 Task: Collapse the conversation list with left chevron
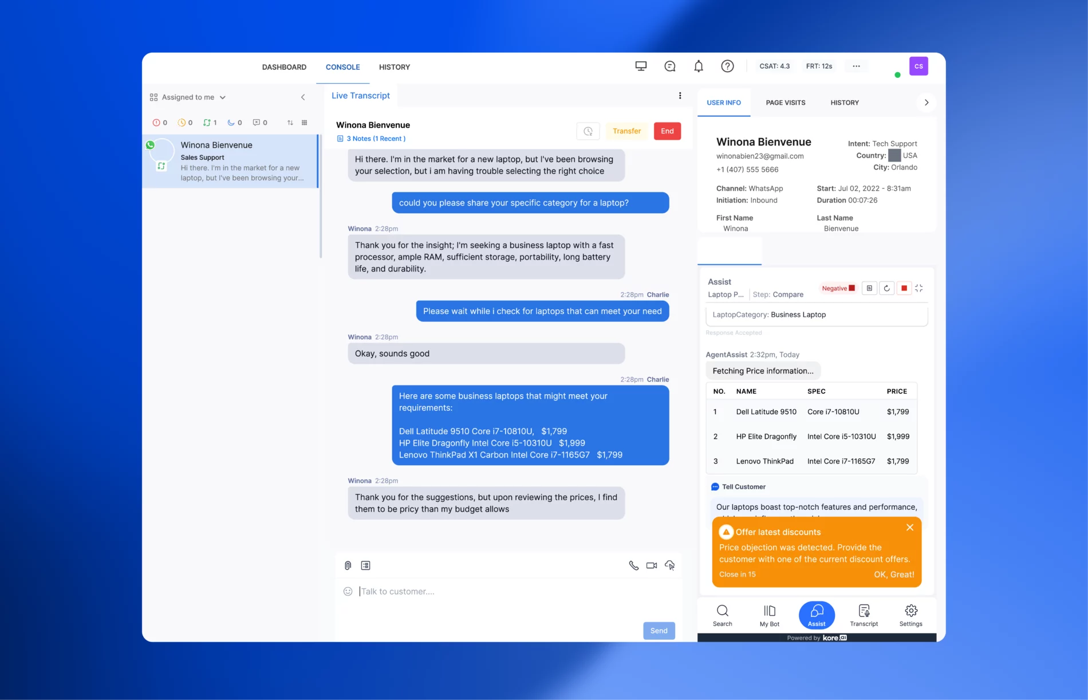tap(303, 97)
